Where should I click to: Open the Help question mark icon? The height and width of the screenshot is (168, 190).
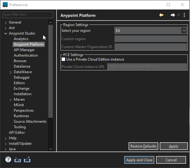8,160
